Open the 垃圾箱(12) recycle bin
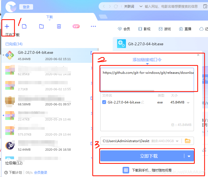 [14, 163]
